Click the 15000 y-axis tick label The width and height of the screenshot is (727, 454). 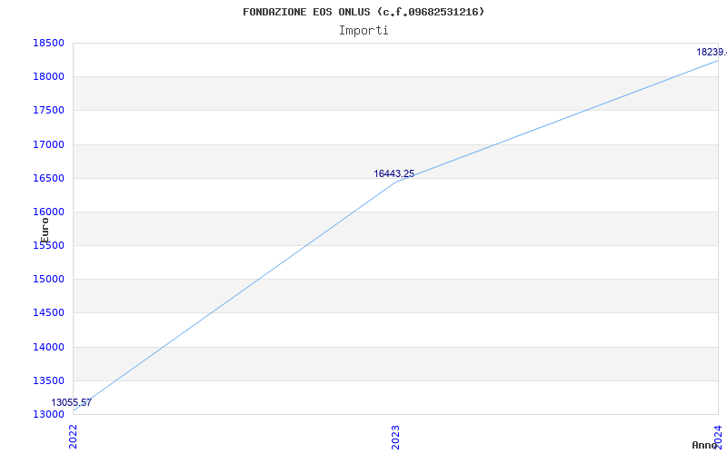click(x=48, y=280)
